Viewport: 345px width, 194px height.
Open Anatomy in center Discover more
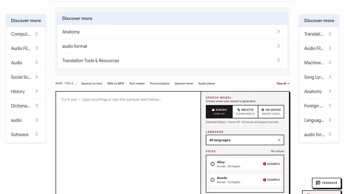pos(172,32)
